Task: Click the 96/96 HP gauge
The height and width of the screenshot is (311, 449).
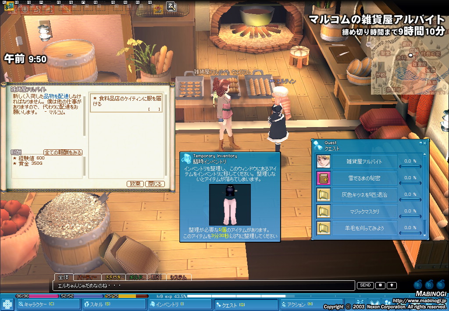Action: (36, 296)
